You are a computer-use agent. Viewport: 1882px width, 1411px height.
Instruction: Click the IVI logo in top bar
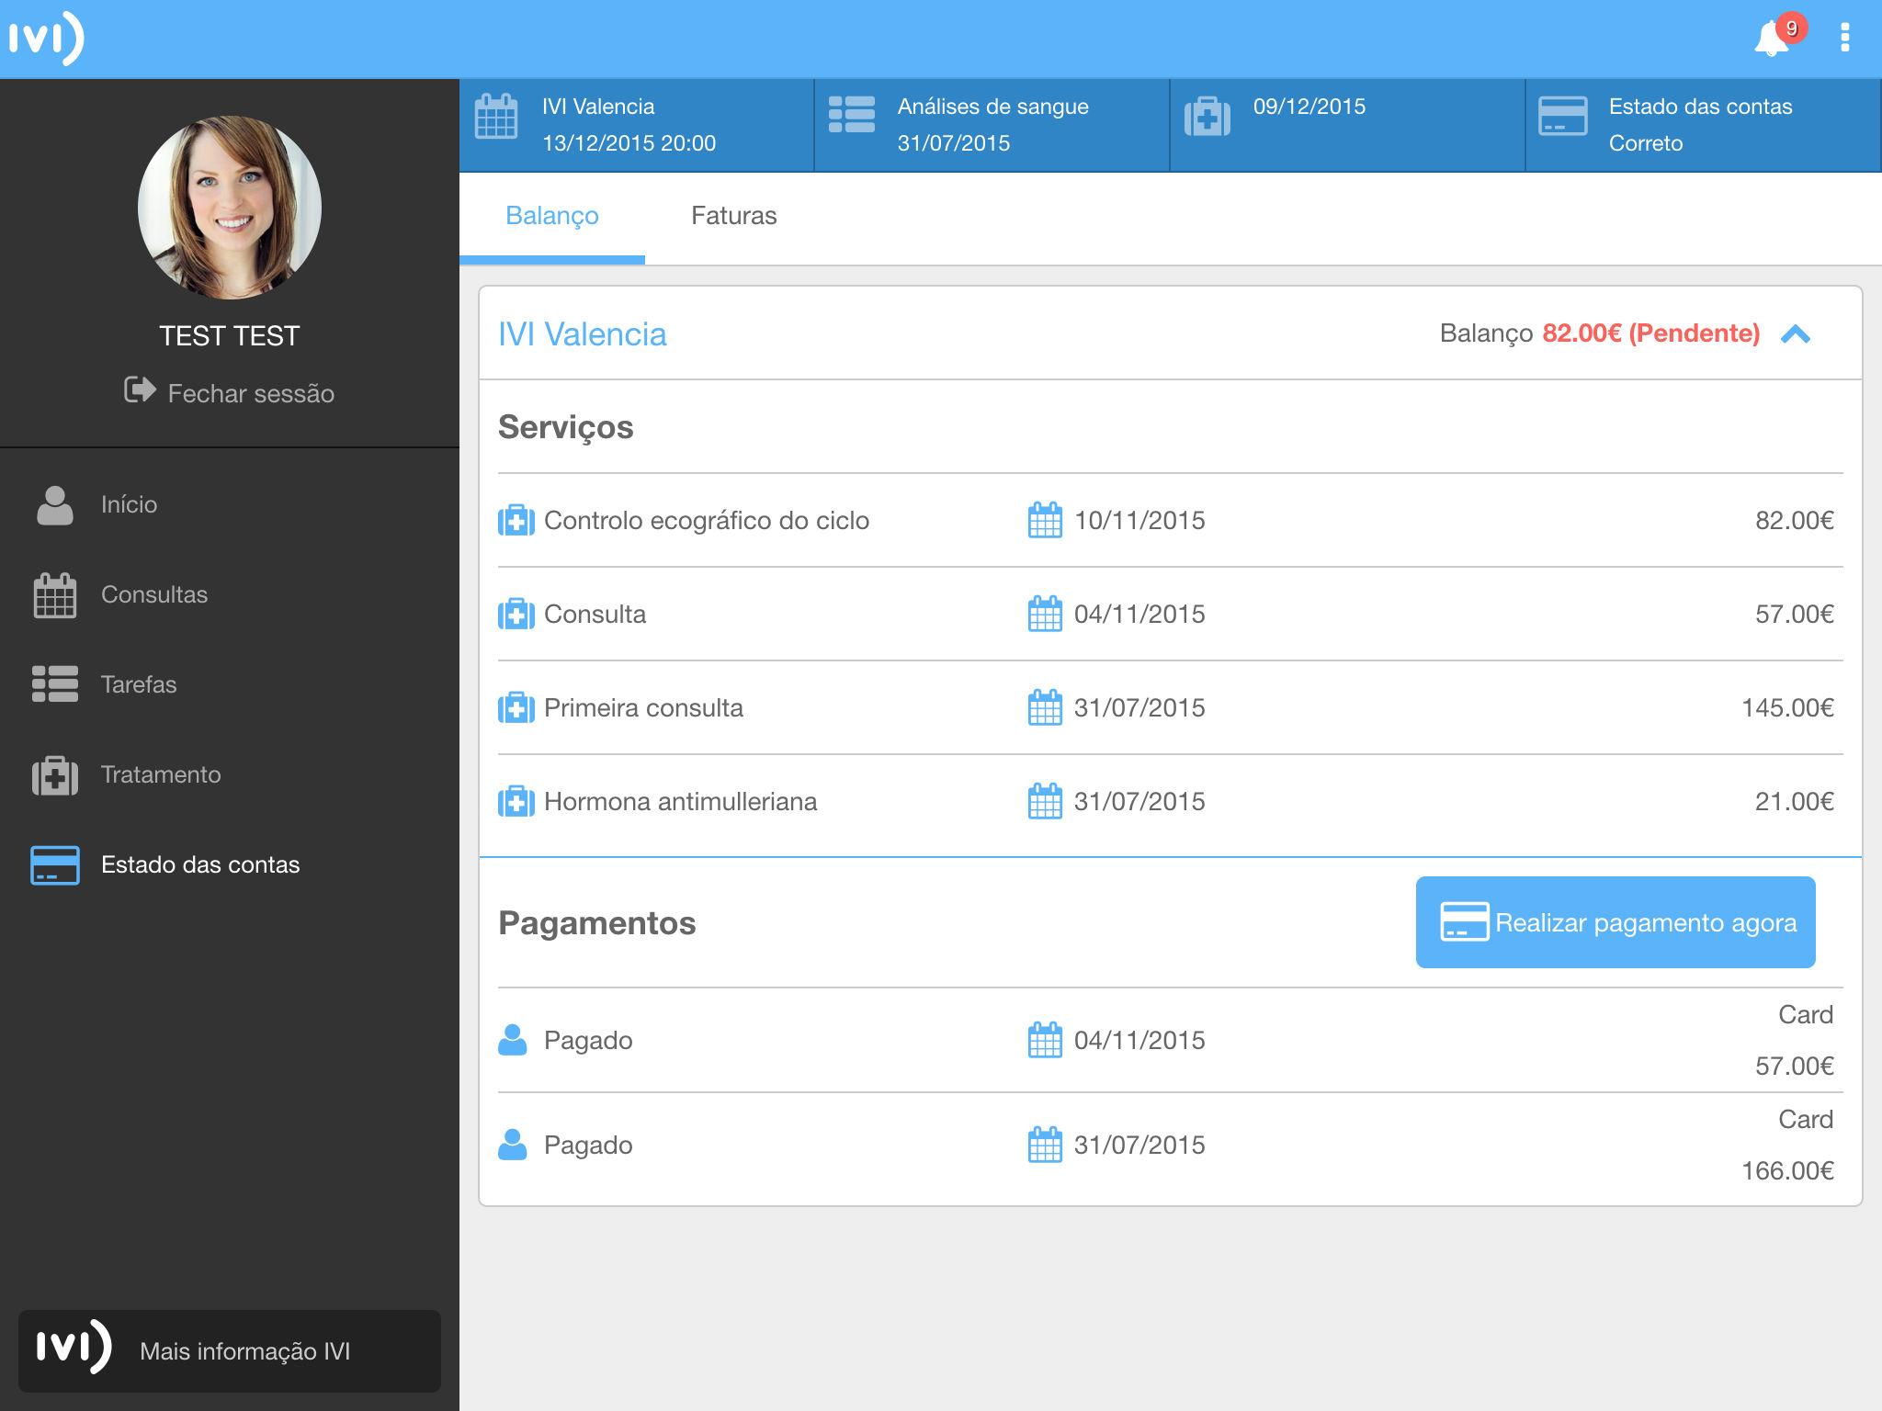46,39
